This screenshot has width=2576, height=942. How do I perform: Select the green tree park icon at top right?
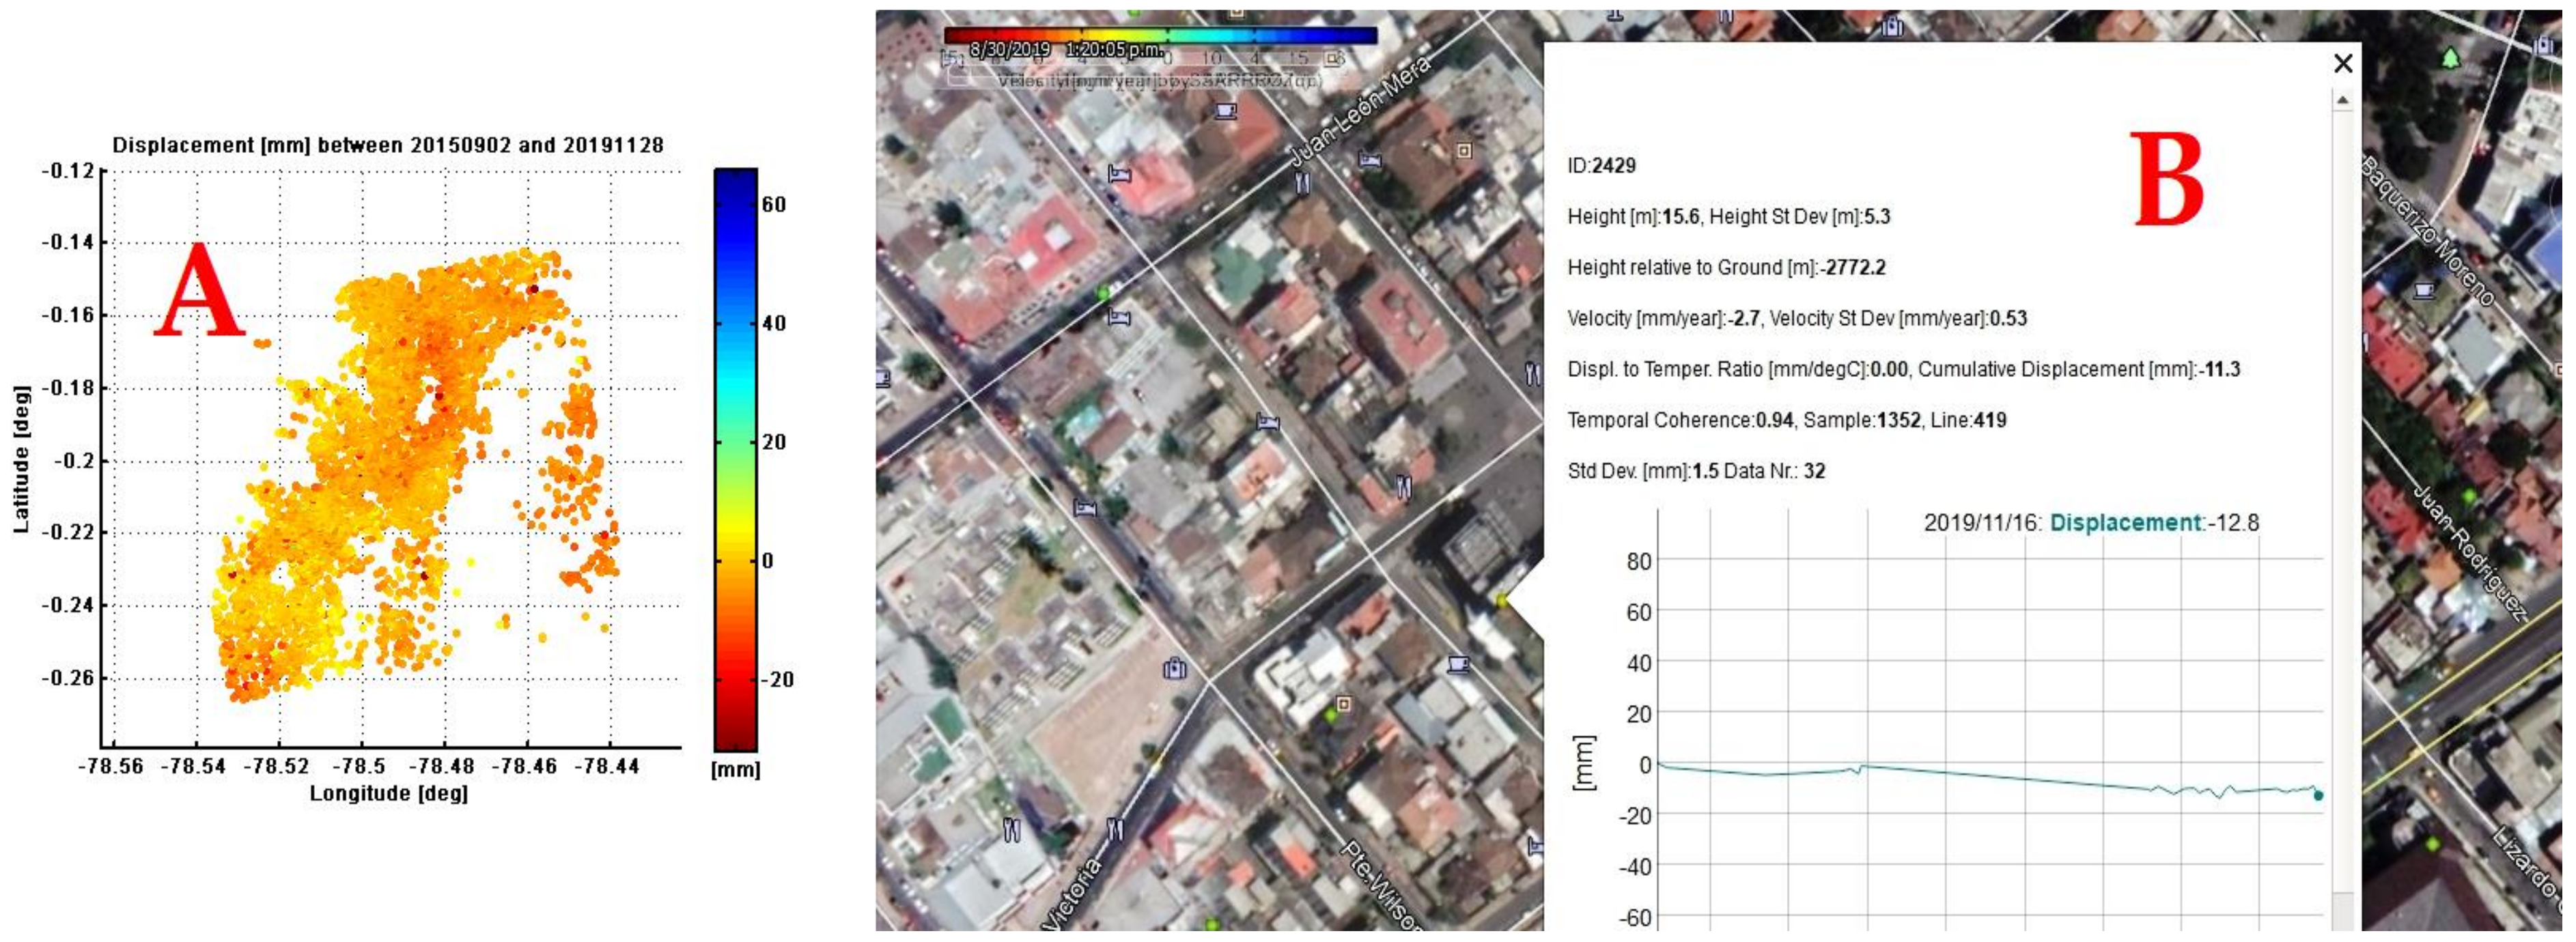pos(2450,59)
